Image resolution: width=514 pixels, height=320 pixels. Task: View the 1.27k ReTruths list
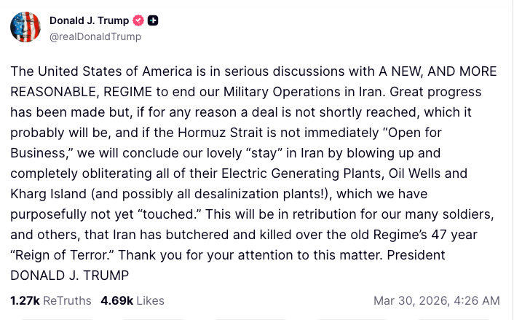point(51,300)
